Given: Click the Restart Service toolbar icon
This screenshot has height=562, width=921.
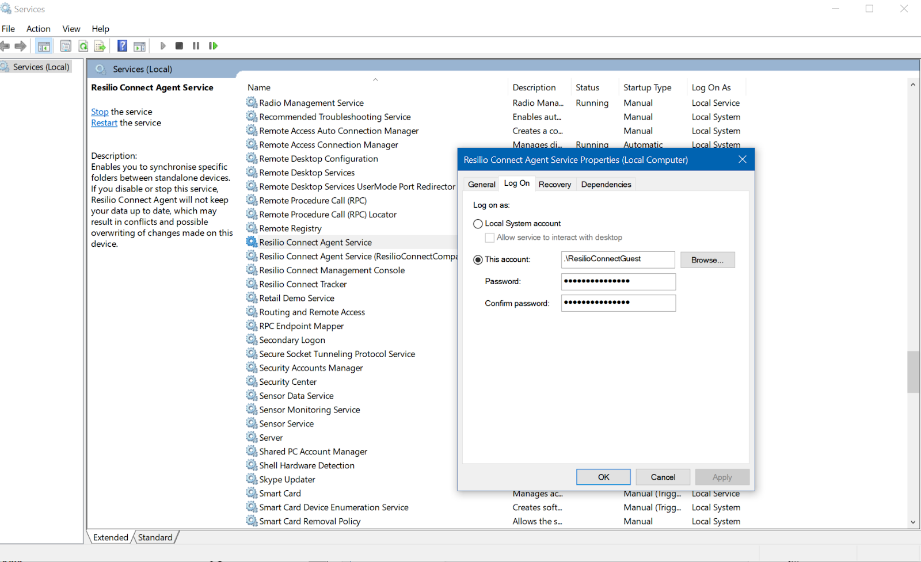Looking at the screenshot, I should (213, 46).
